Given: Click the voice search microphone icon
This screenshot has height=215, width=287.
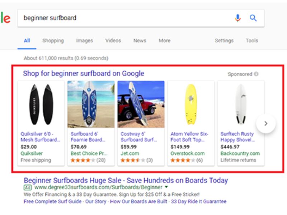Looking at the screenshot, I should coord(237,18).
